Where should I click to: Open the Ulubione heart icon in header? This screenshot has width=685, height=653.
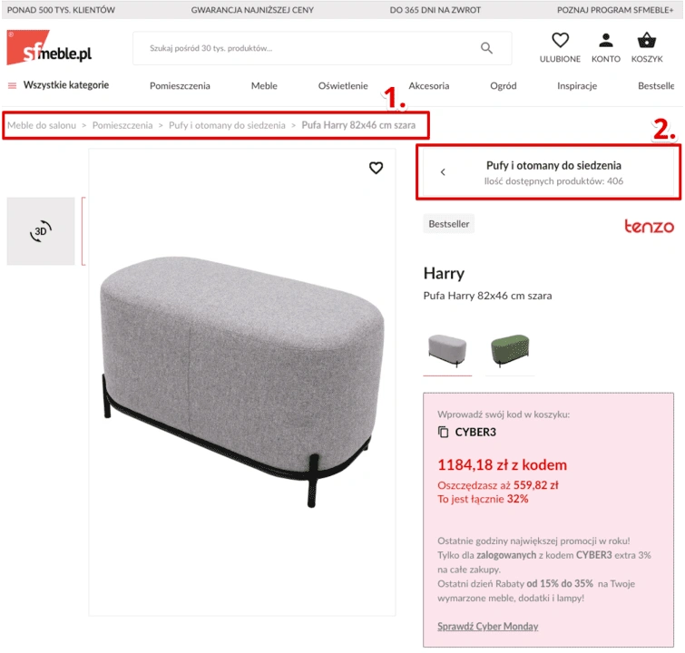(x=560, y=41)
